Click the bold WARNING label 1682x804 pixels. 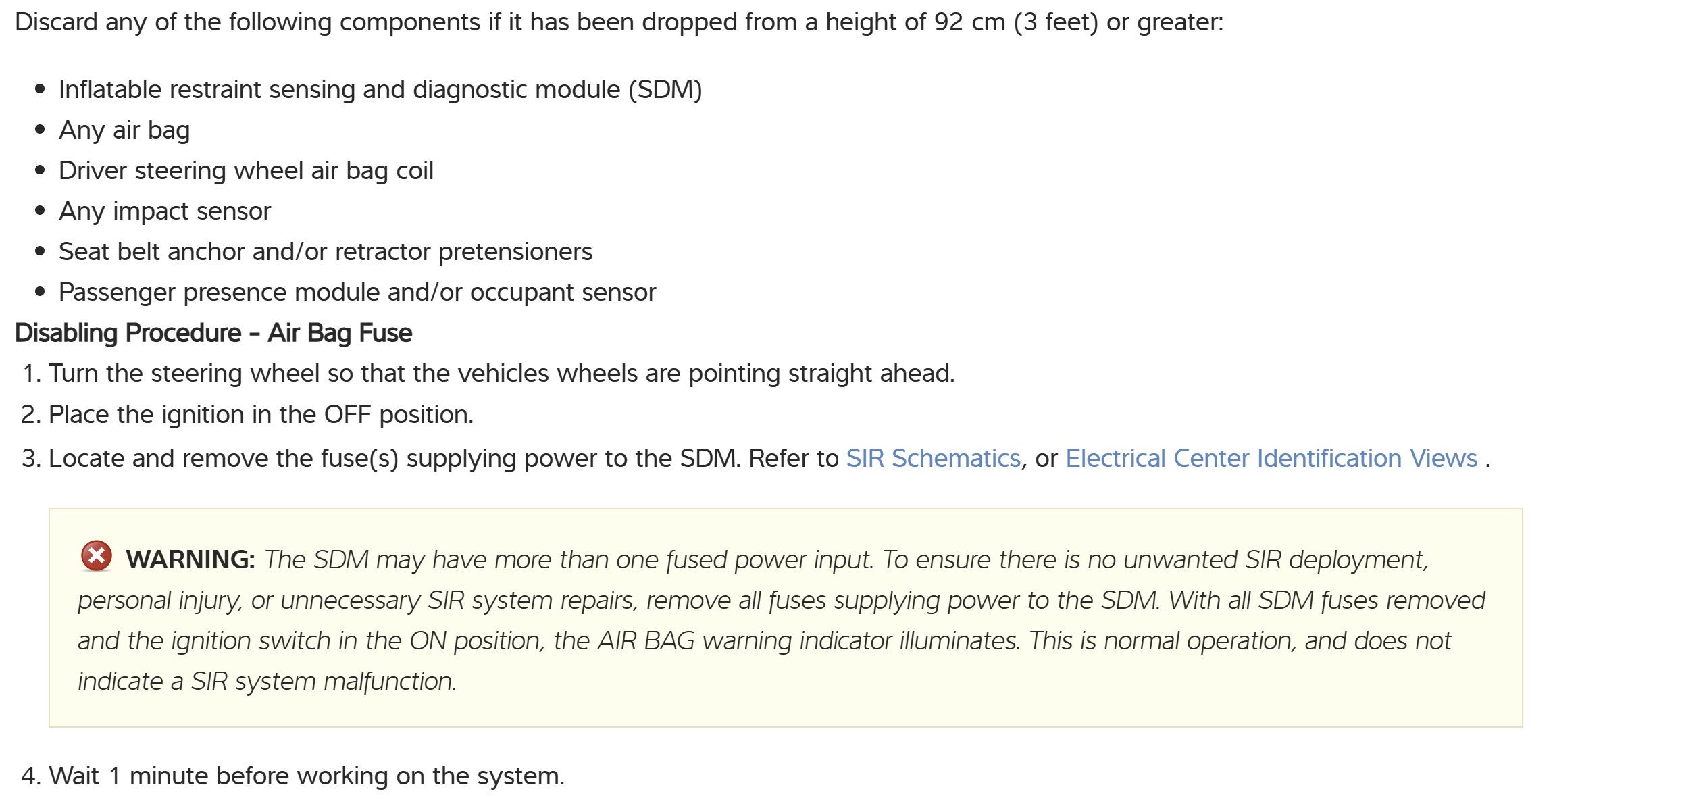tap(190, 559)
